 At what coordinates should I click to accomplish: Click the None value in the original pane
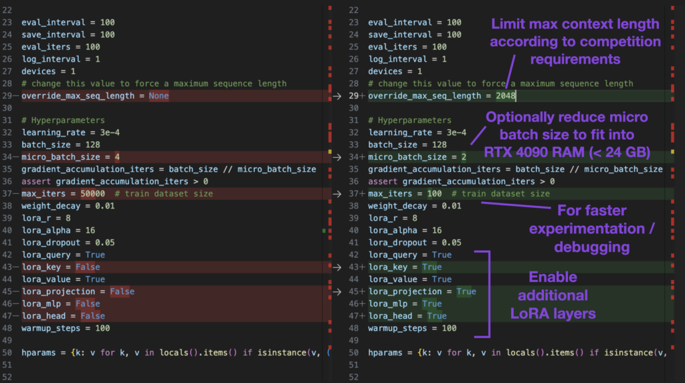click(x=159, y=96)
